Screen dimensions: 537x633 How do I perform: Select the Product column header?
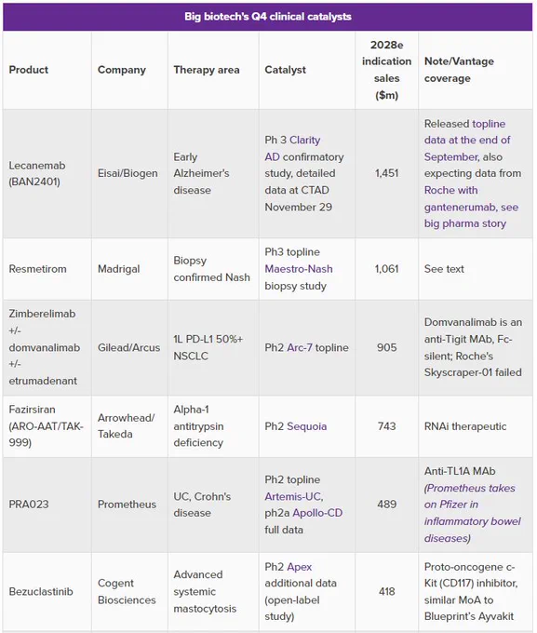click(x=29, y=70)
